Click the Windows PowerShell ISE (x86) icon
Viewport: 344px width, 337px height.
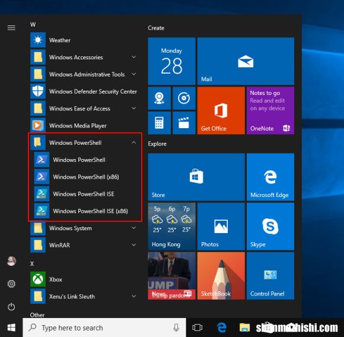pos(42,211)
